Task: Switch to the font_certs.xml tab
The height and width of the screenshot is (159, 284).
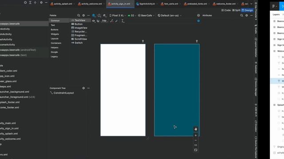Action: pyautogui.click(x=170, y=4)
